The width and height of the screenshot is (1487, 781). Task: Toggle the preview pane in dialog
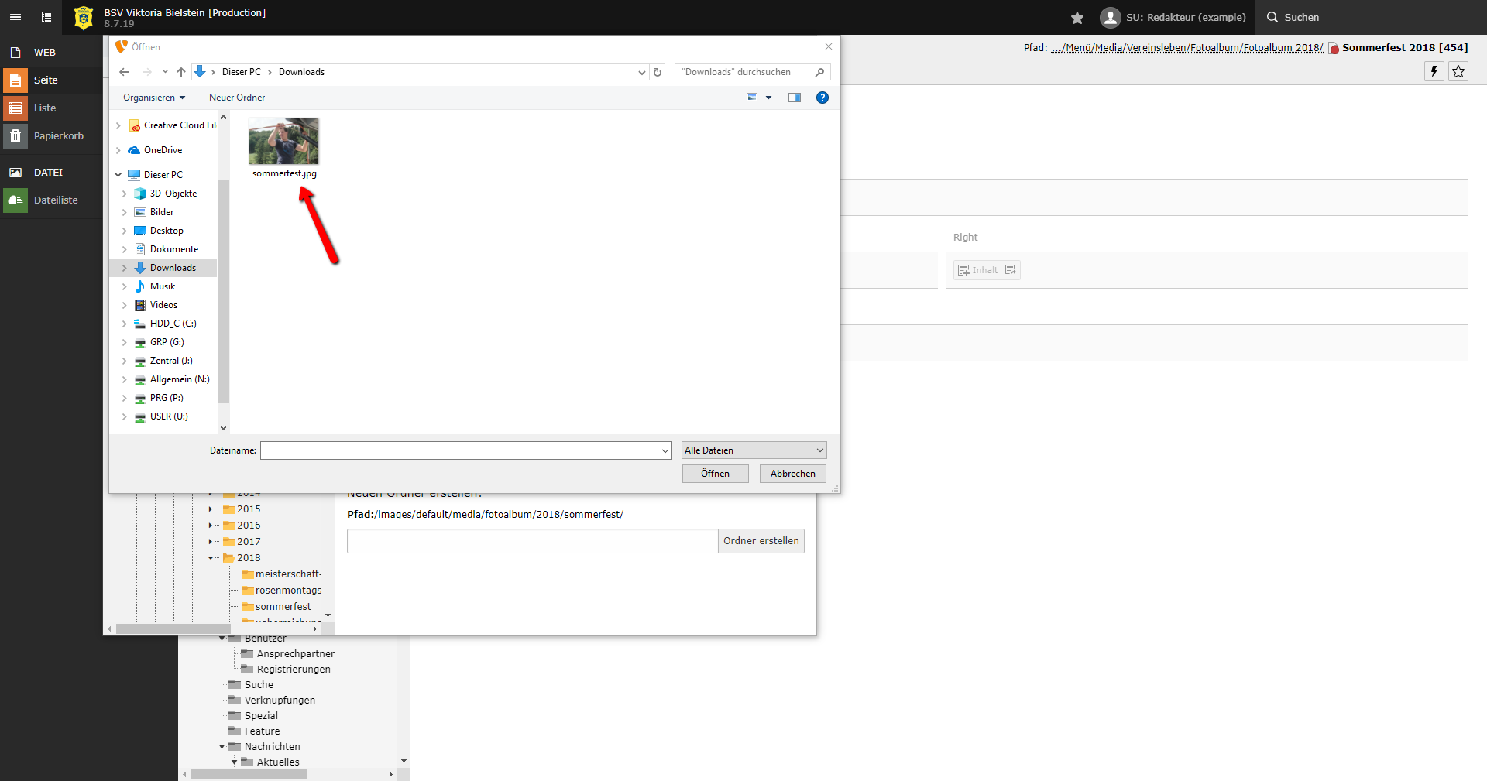point(794,98)
